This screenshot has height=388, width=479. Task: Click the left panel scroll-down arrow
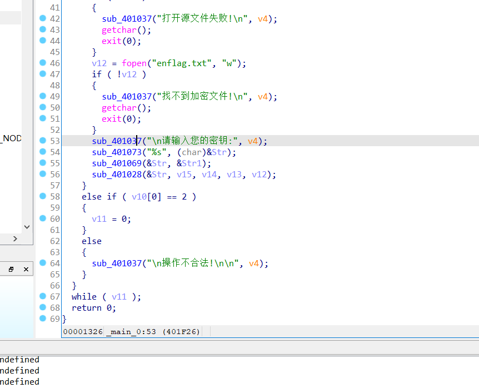tap(27, 227)
